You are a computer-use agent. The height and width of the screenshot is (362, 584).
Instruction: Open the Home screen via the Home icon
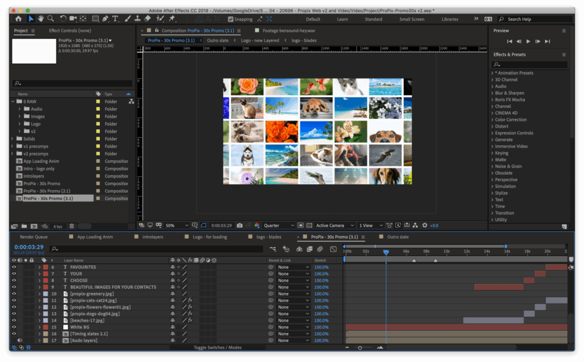click(19, 19)
